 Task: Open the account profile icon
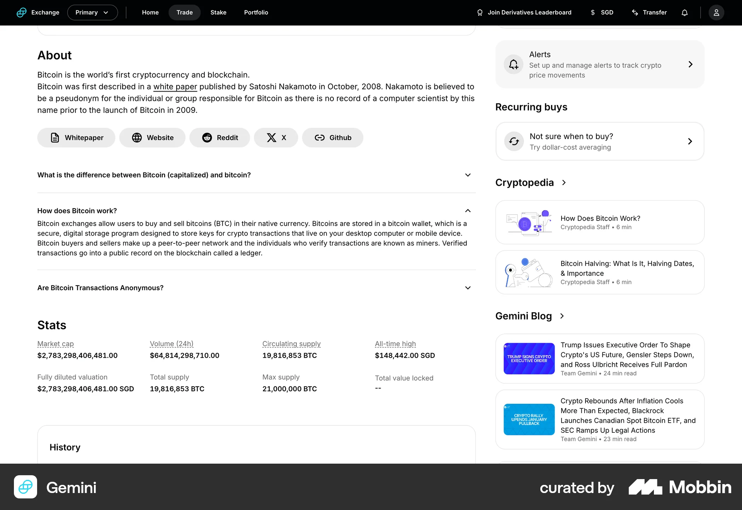716,12
